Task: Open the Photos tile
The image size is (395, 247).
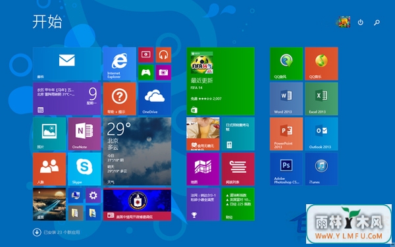Action: (49, 134)
